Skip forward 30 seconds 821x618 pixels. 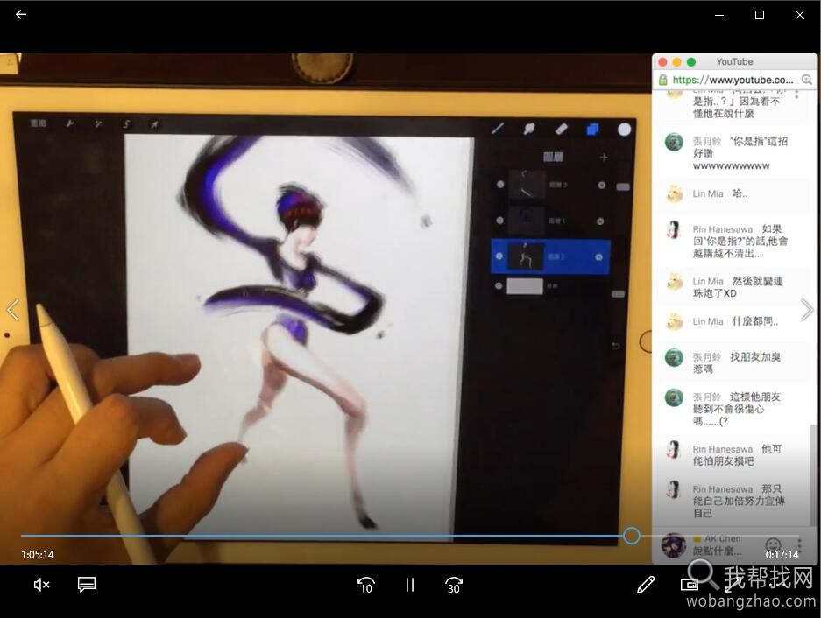click(x=454, y=585)
